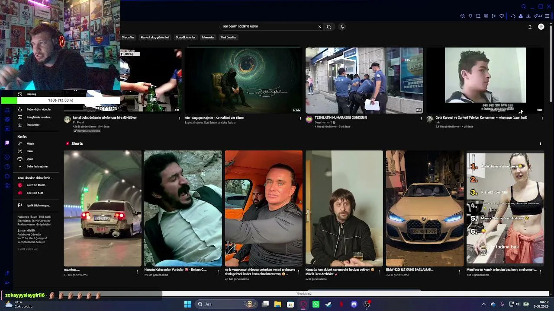The height and width of the screenshot is (311, 554).
Task: Open more options for TEŞKİLATIN NUMARASINI video
Action: (421, 118)
